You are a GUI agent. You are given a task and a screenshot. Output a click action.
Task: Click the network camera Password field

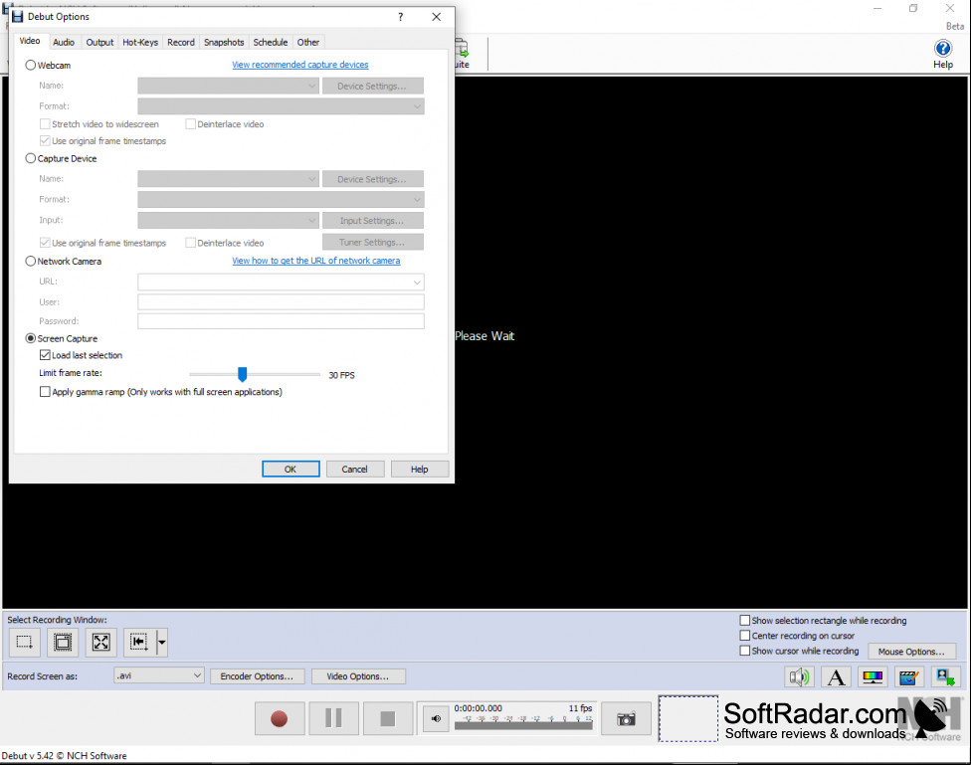pos(281,321)
